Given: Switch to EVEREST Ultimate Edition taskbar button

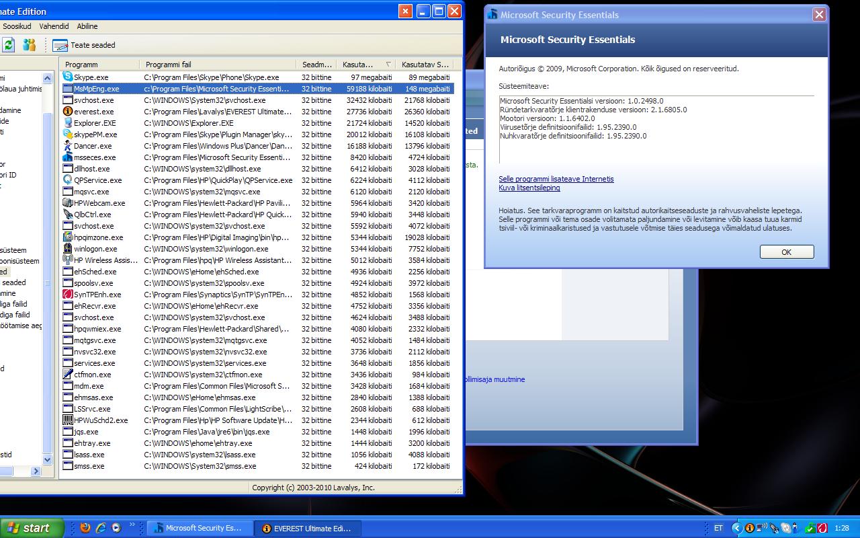Looking at the screenshot, I should 308,528.
